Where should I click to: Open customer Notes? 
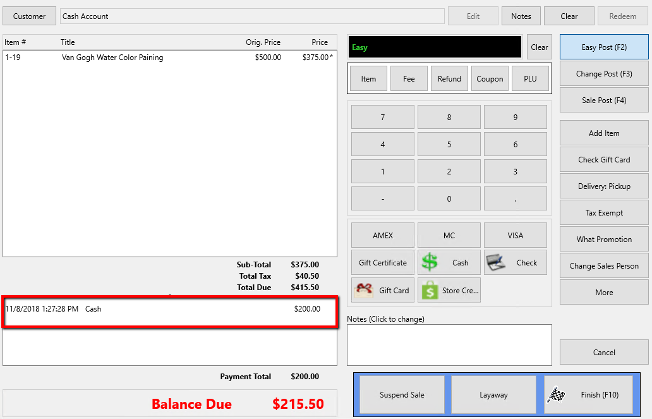pos(521,16)
